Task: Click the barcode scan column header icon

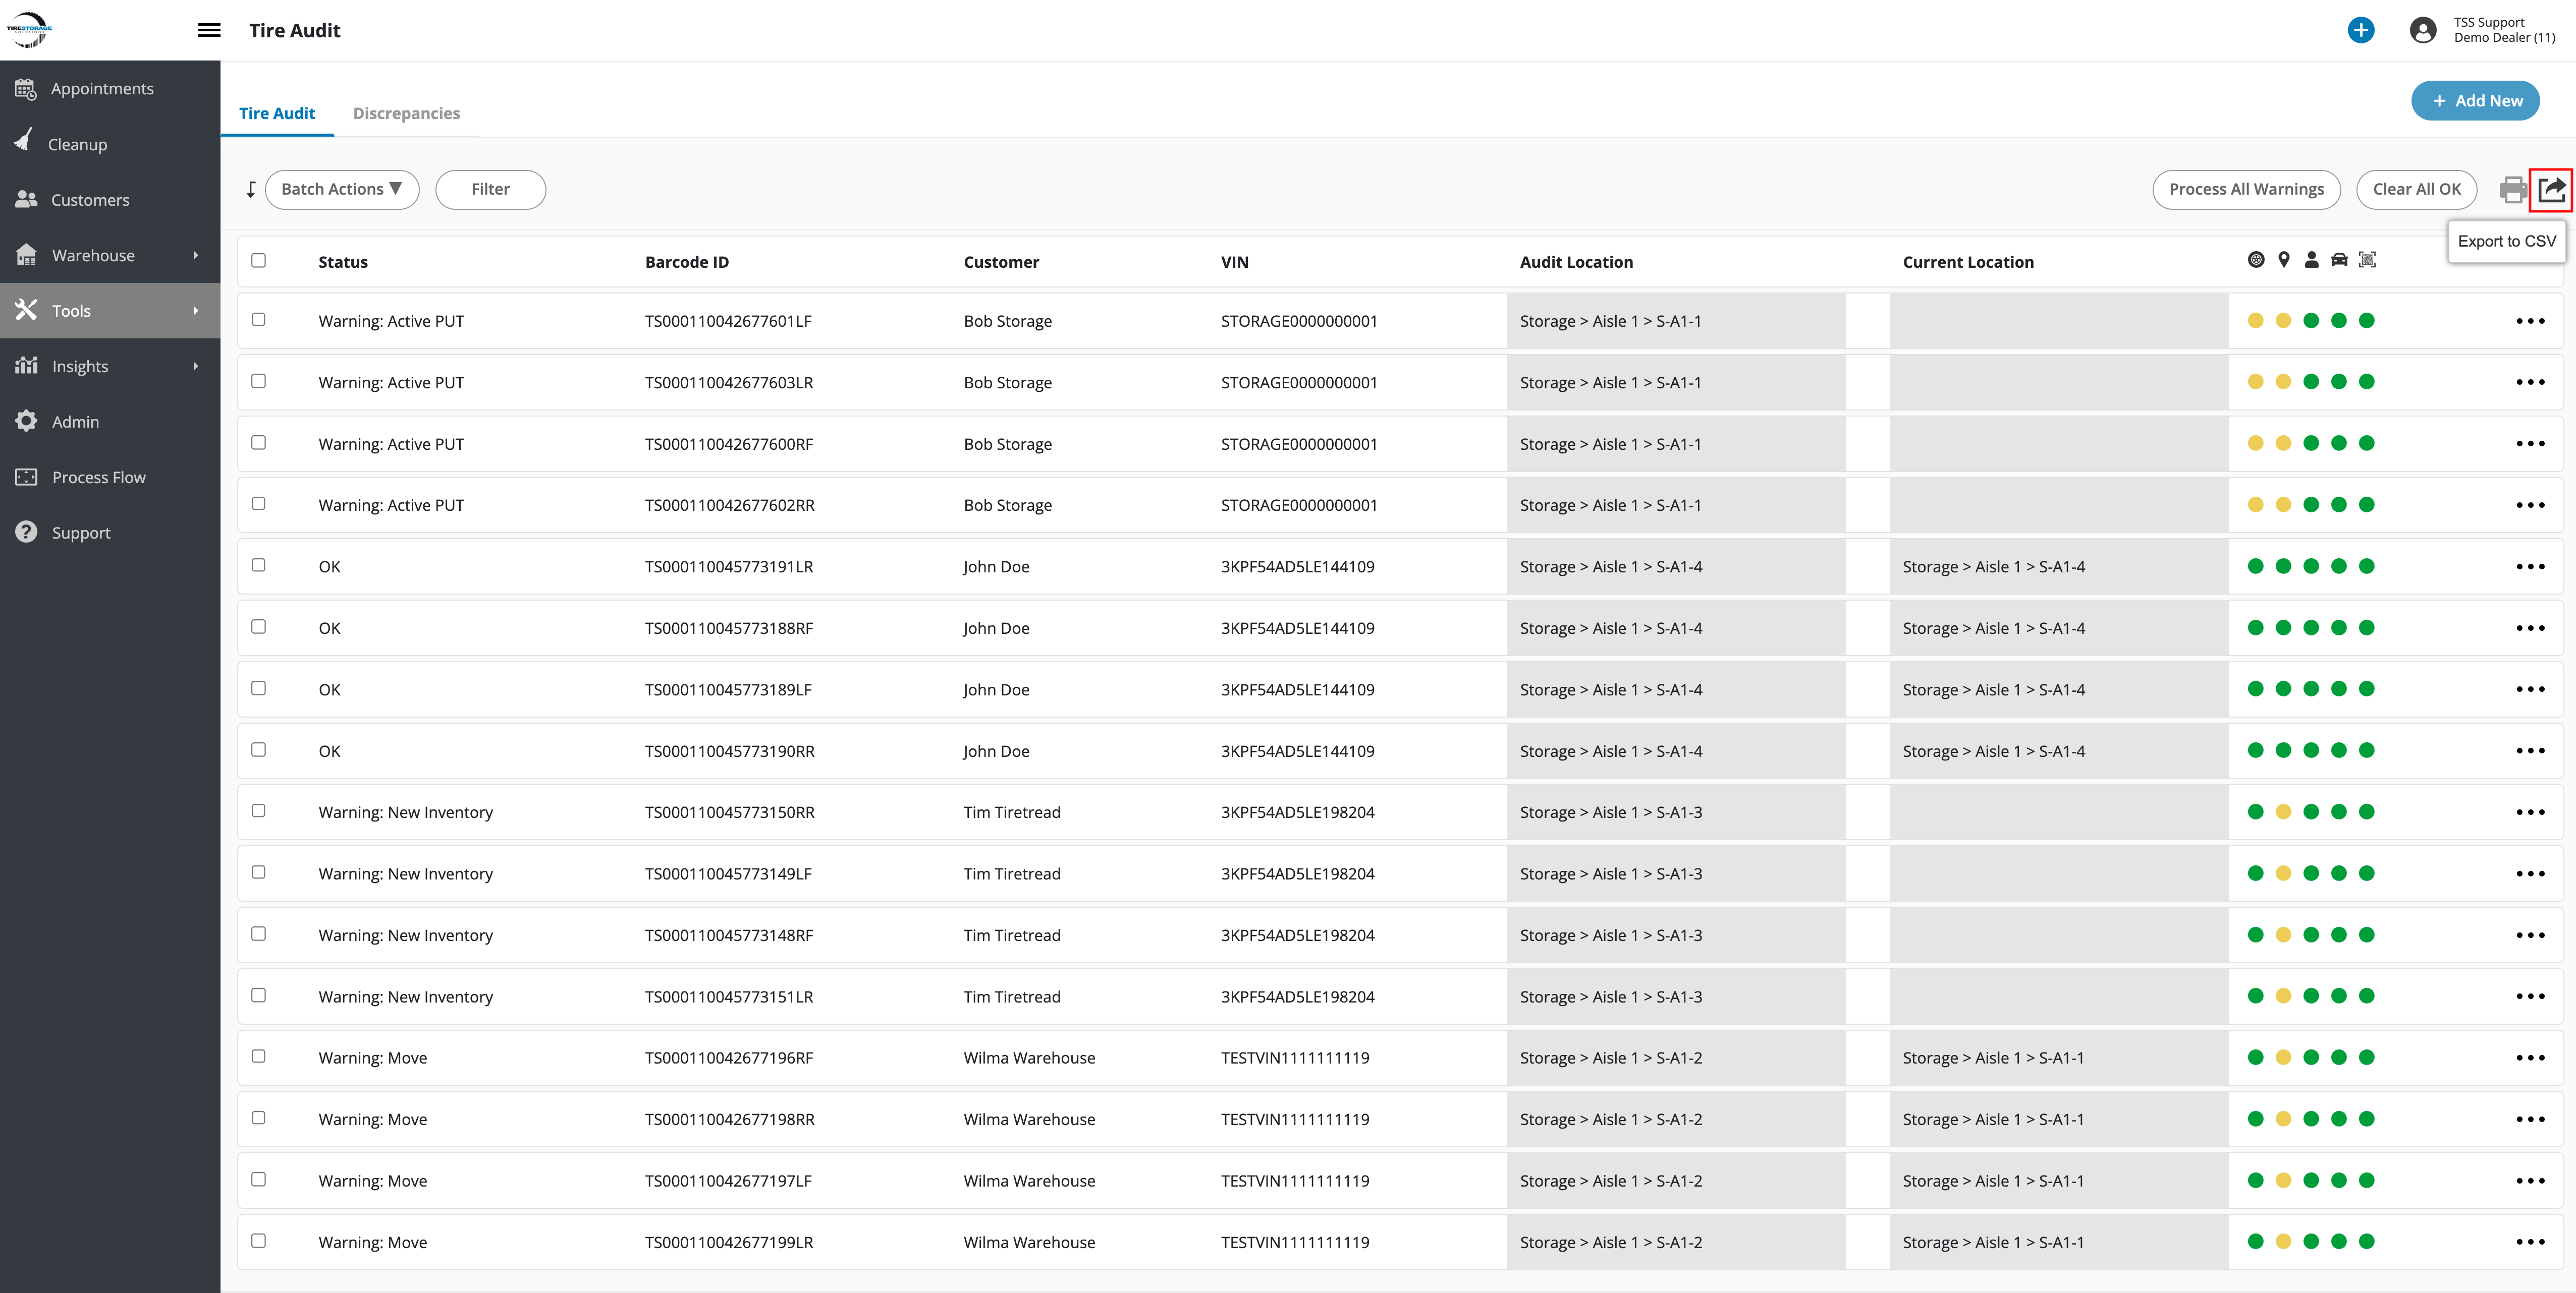Action: pos(2367,260)
